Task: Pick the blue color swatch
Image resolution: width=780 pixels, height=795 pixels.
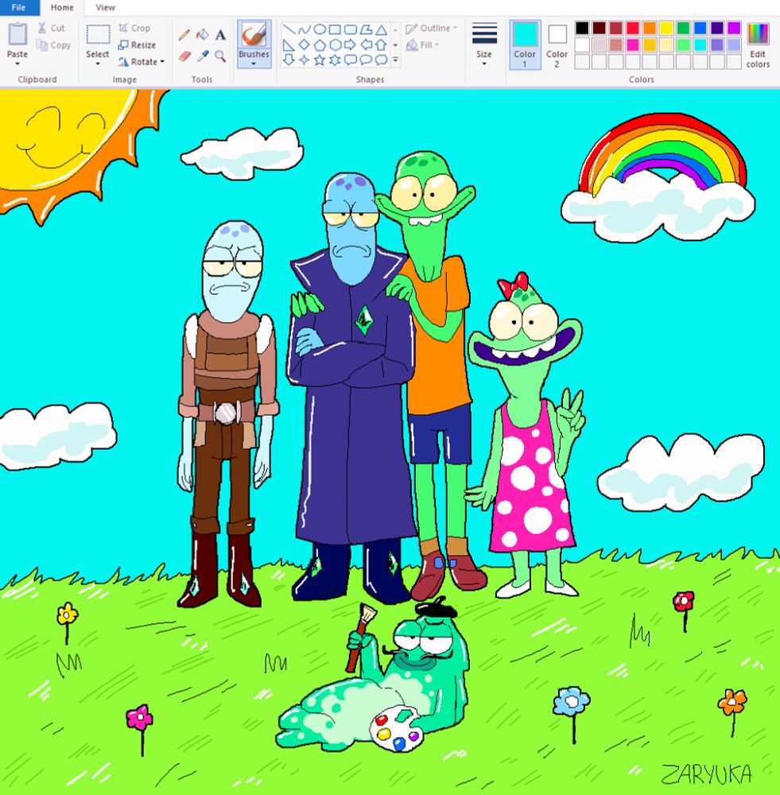Action: [x=700, y=28]
